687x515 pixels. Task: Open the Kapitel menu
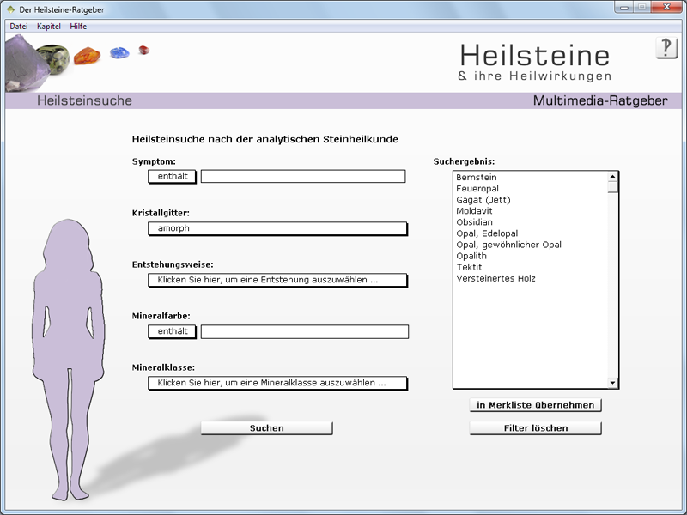click(x=49, y=27)
